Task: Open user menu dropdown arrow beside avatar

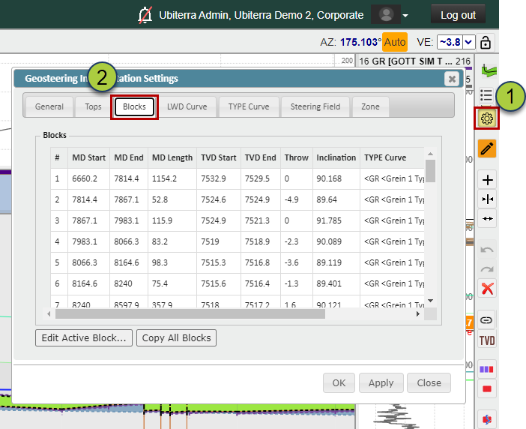Action: (x=405, y=16)
